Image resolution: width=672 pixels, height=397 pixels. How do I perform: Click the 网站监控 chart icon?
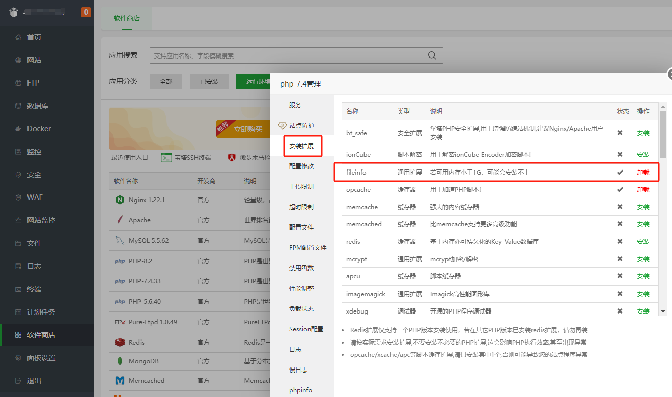pos(18,220)
